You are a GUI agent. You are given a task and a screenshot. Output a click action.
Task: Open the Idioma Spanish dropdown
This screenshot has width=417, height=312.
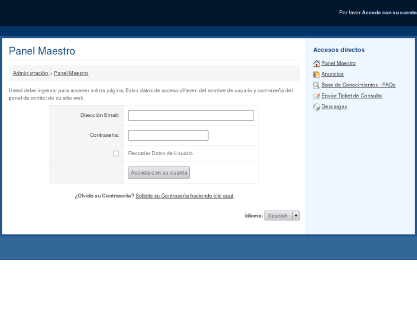pyautogui.click(x=282, y=216)
